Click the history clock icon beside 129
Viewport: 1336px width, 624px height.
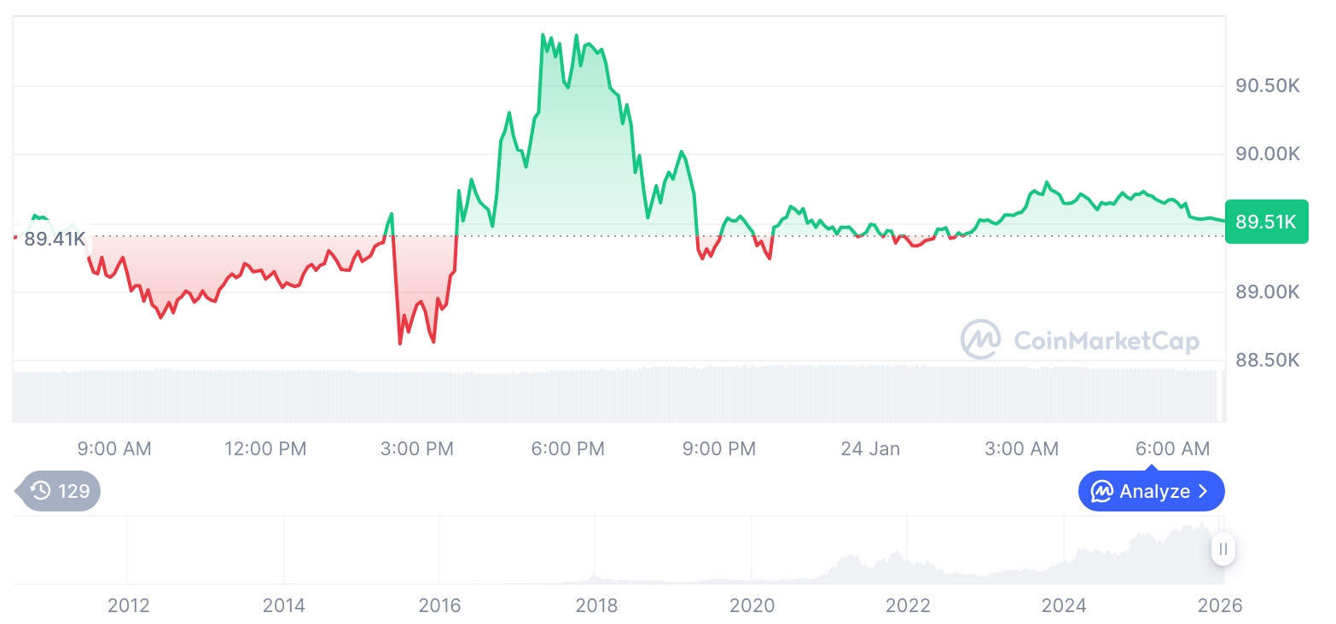[40, 491]
